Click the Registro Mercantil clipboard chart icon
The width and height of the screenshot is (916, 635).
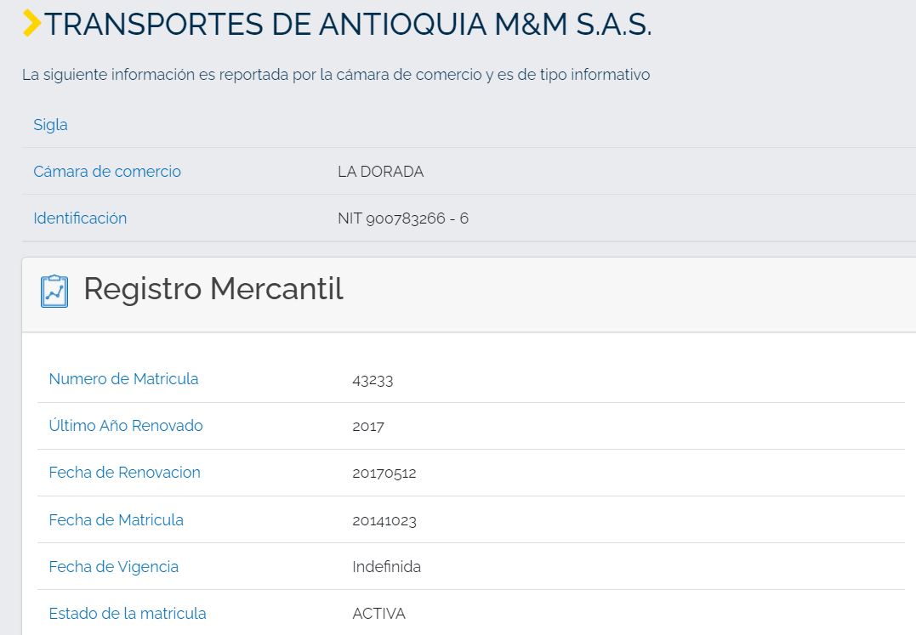[x=54, y=291]
